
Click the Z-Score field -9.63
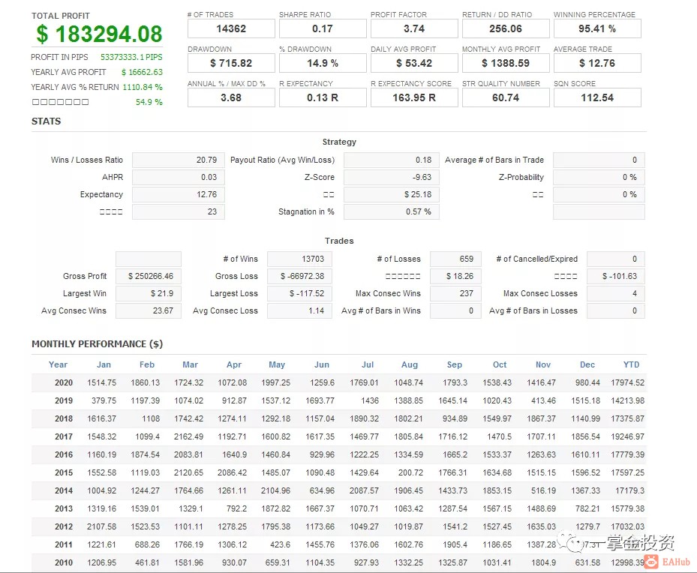(x=392, y=177)
